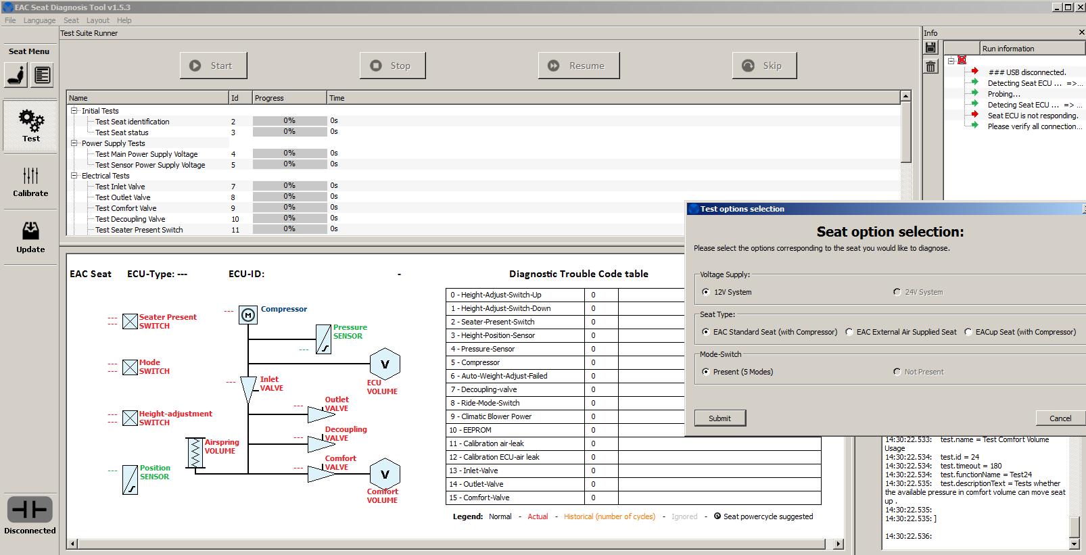
Task: Collapse the Run information tree root
Action: 951,60
